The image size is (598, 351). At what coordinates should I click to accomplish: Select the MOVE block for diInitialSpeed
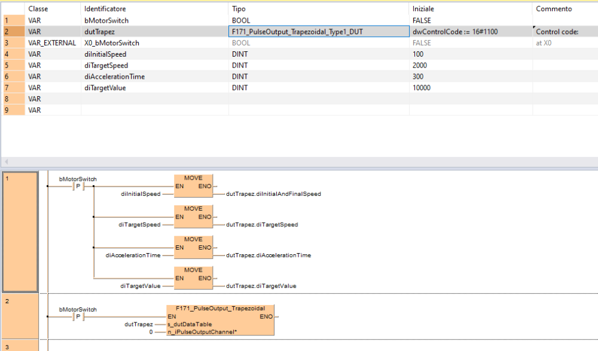[x=193, y=186]
